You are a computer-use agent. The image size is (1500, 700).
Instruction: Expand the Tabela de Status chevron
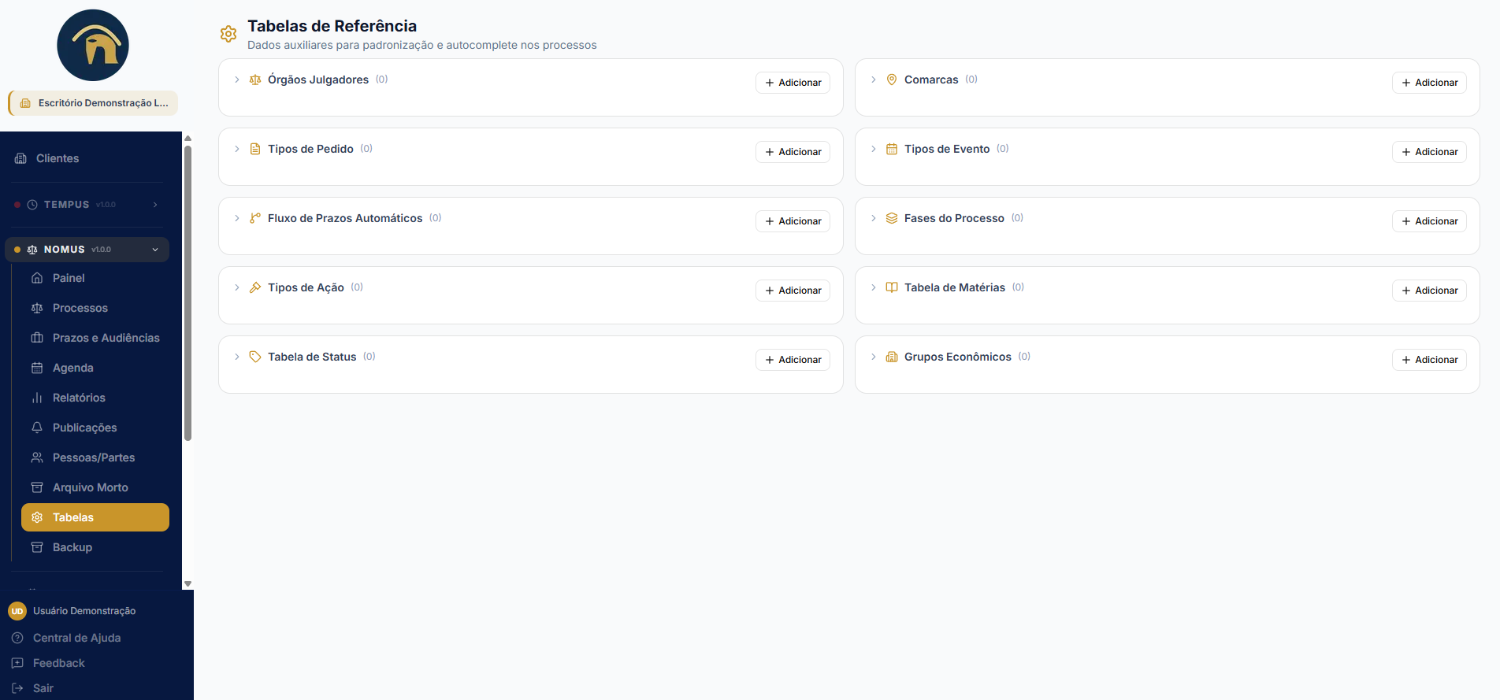237,357
